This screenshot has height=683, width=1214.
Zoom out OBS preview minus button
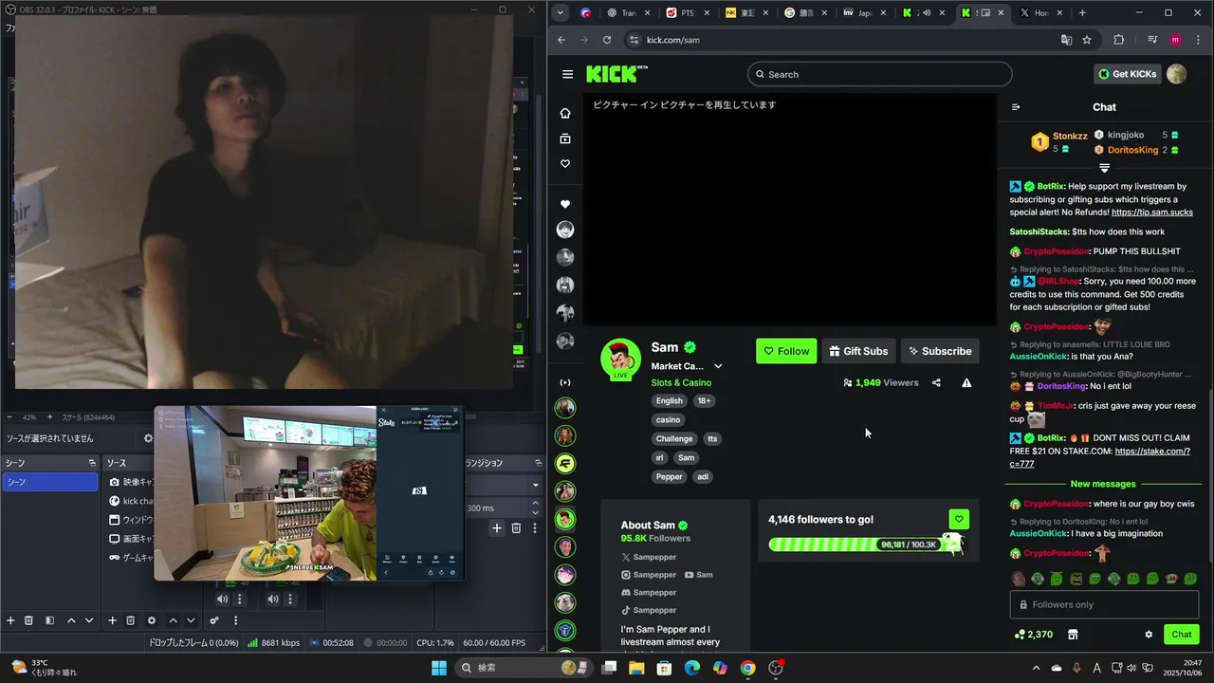click(10, 417)
